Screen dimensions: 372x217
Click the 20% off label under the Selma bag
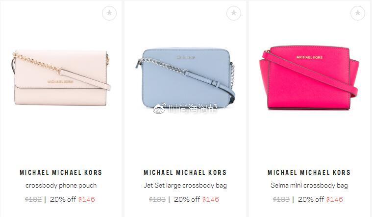point(311,199)
